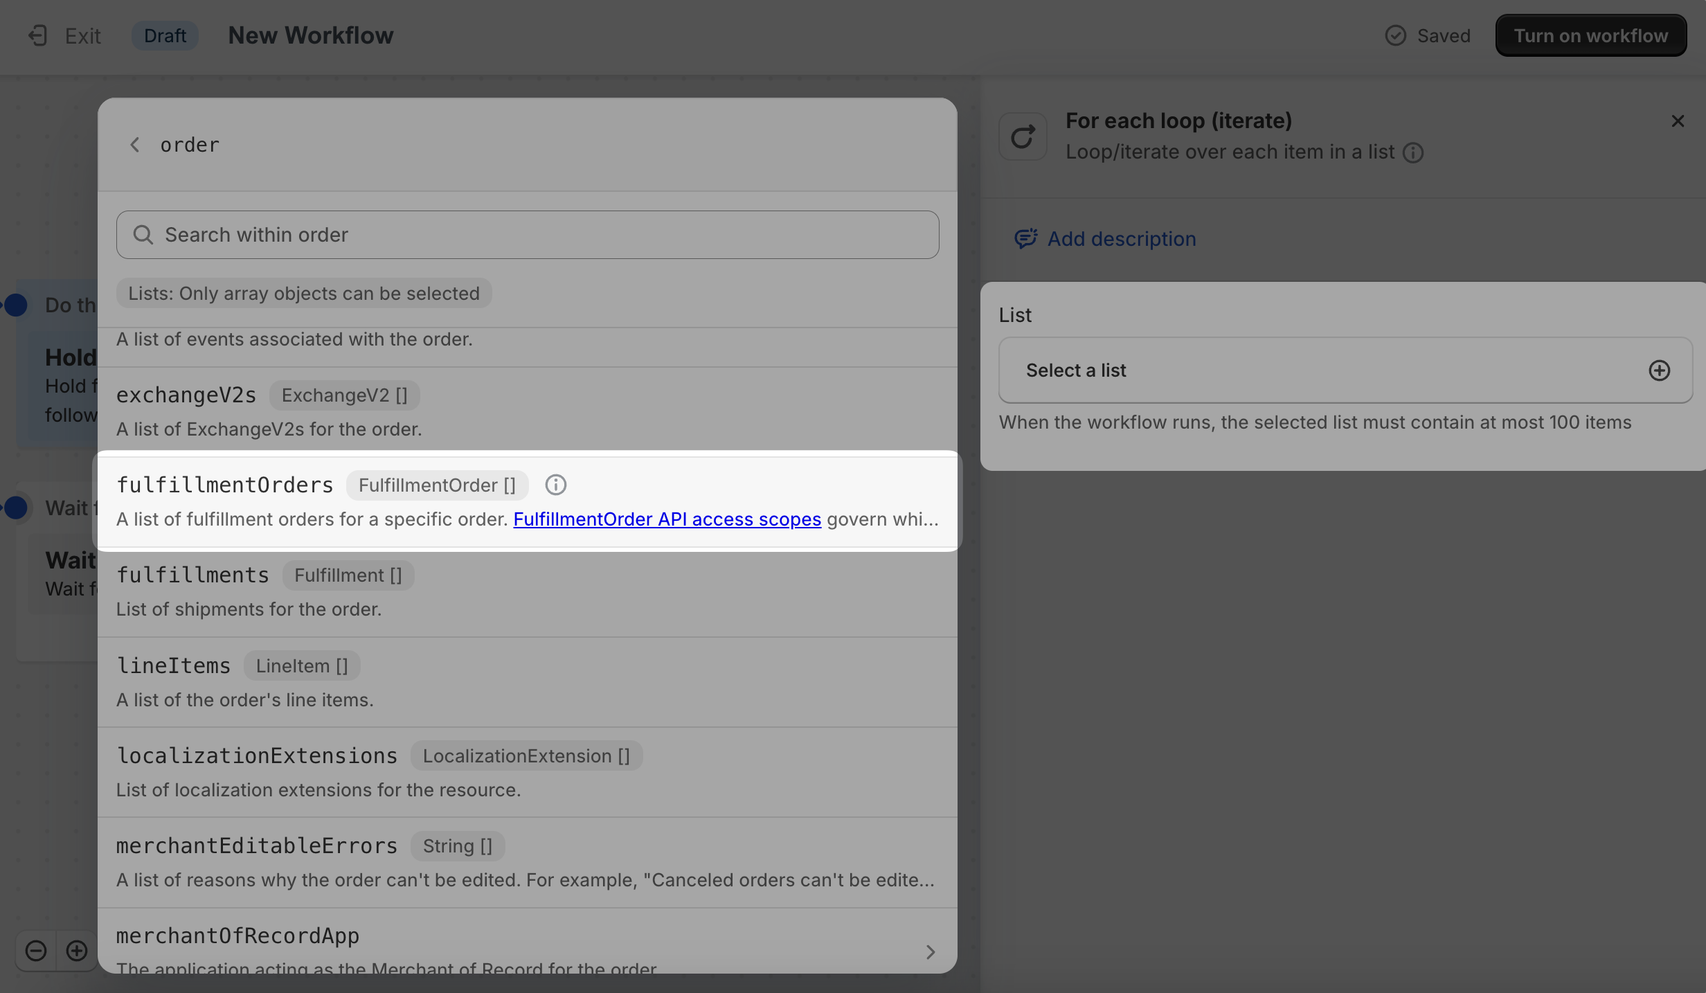Viewport: 1706px width, 993px height.
Task: Turn on workflow button
Action: [x=1590, y=35]
